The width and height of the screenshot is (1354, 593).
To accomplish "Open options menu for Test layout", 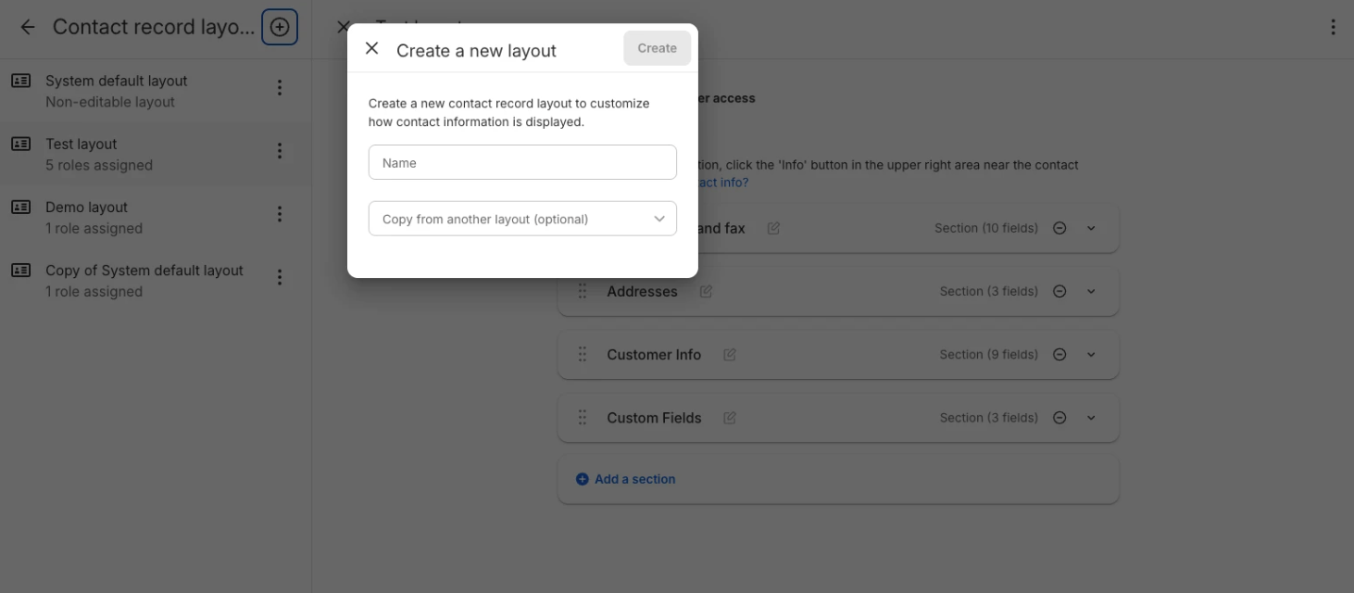I will (x=279, y=151).
